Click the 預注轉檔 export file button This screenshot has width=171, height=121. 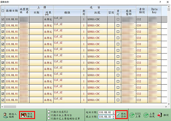point(27,115)
